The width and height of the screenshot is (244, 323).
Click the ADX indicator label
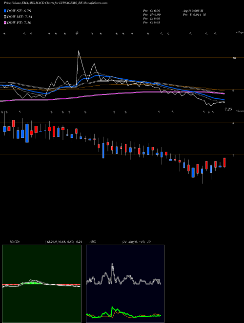tap(93, 242)
